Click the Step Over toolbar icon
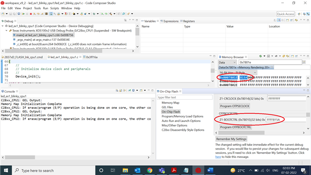The image size is (311, 175). point(38,14)
